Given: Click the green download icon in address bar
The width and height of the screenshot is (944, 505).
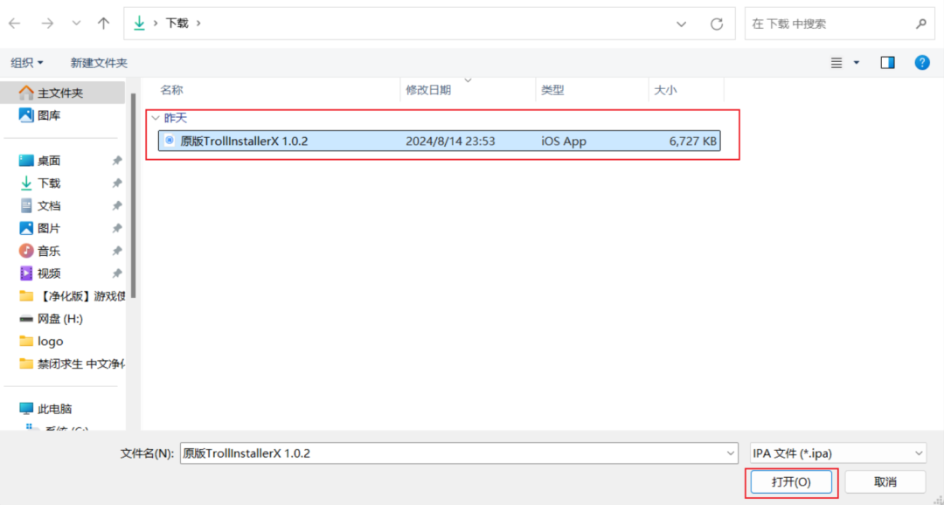Looking at the screenshot, I should (139, 24).
